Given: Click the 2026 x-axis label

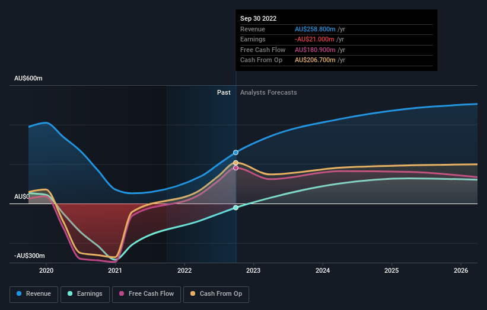Looking at the screenshot, I should point(461,270).
